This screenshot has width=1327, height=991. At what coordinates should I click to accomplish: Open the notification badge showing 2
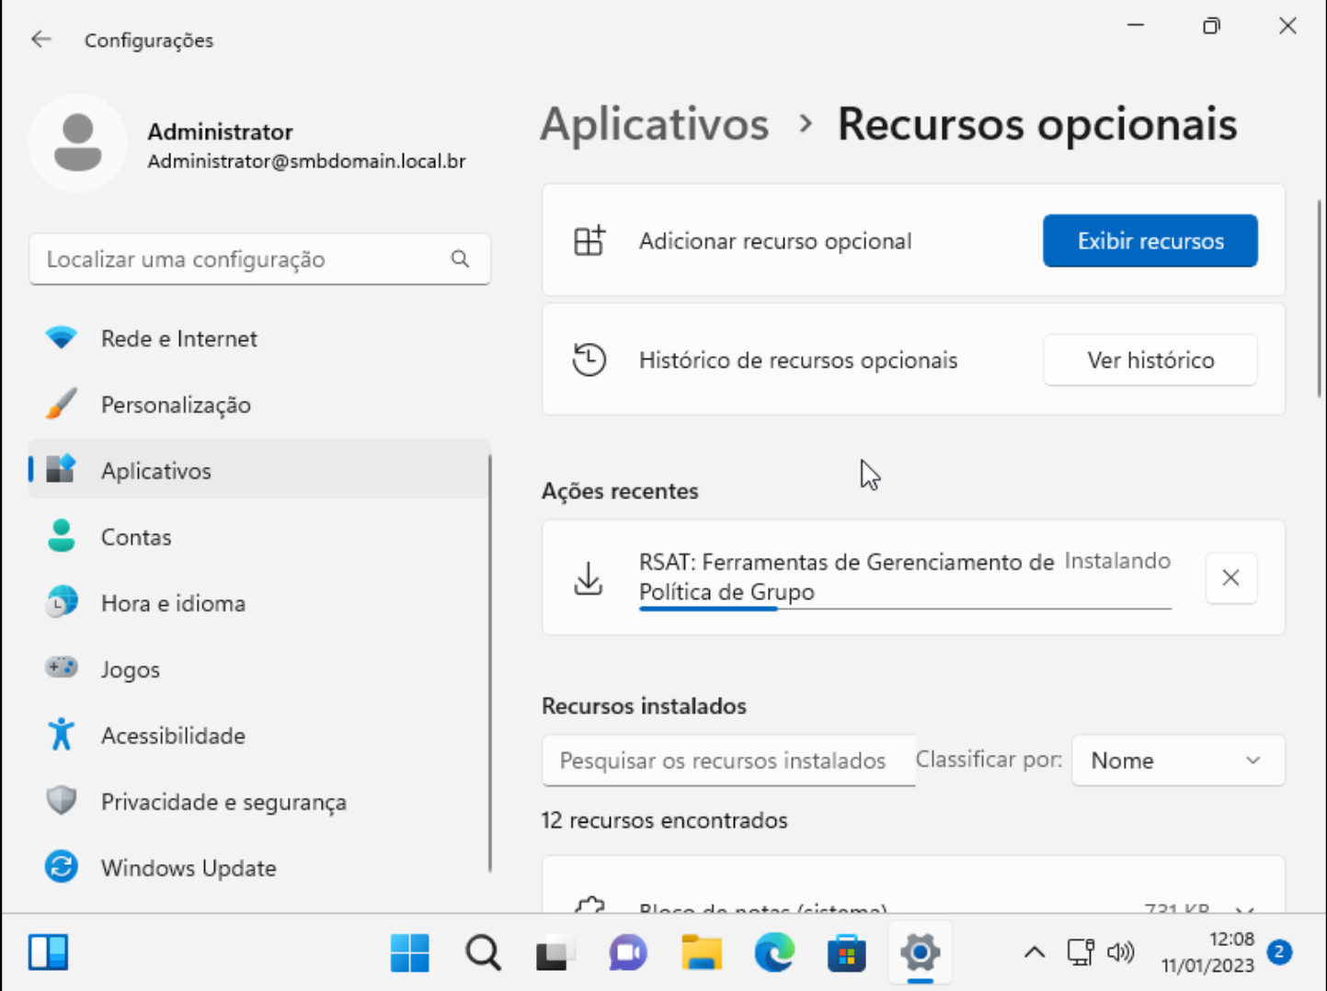coord(1279,952)
